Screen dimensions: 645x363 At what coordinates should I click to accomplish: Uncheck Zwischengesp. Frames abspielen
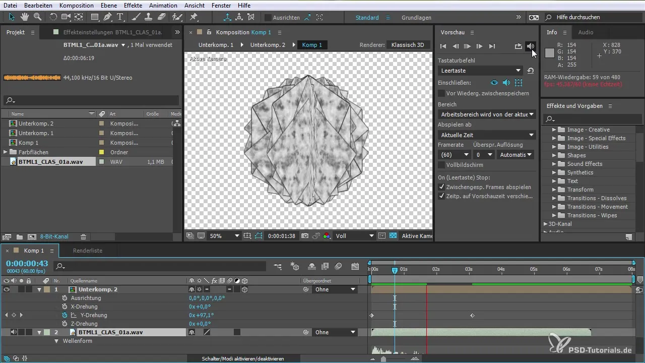pyautogui.click(x=441, y=187)
